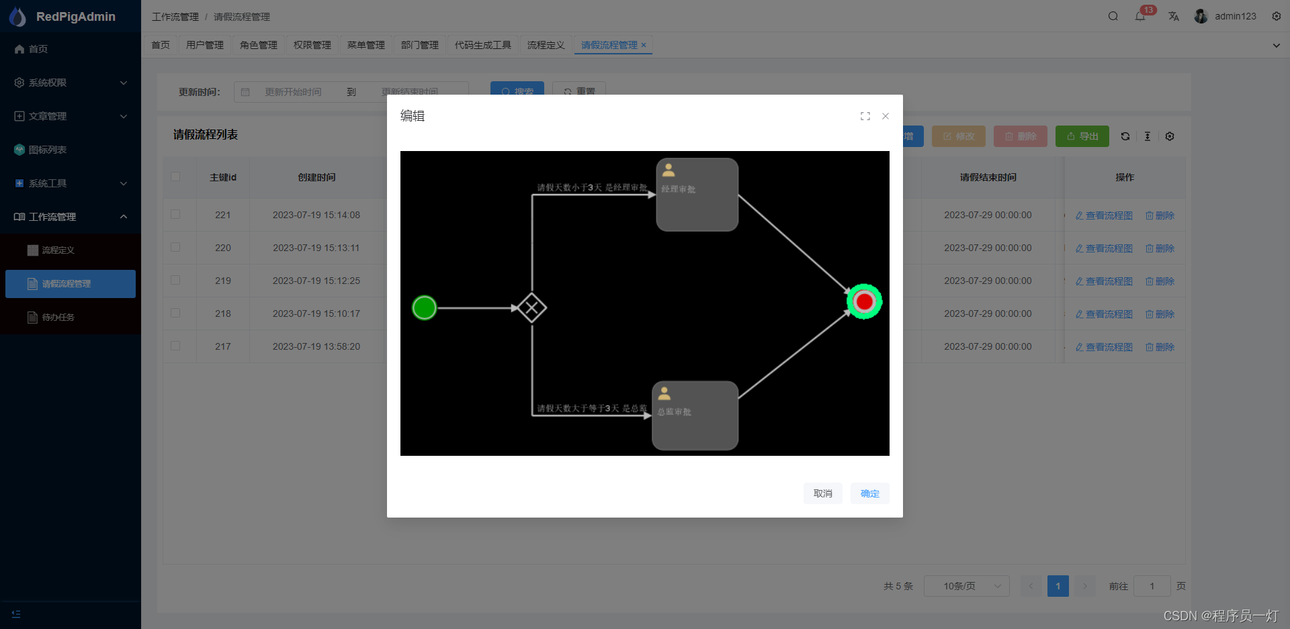The image size is (1290, 629).
Task: Select the 总监审批 user task node
Action: pyautogui.click(x=695, y=416)
